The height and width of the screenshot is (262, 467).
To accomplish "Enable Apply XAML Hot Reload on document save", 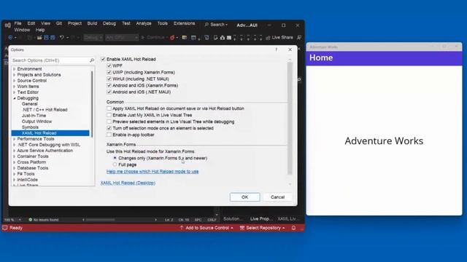I will [x=109, y=108].
